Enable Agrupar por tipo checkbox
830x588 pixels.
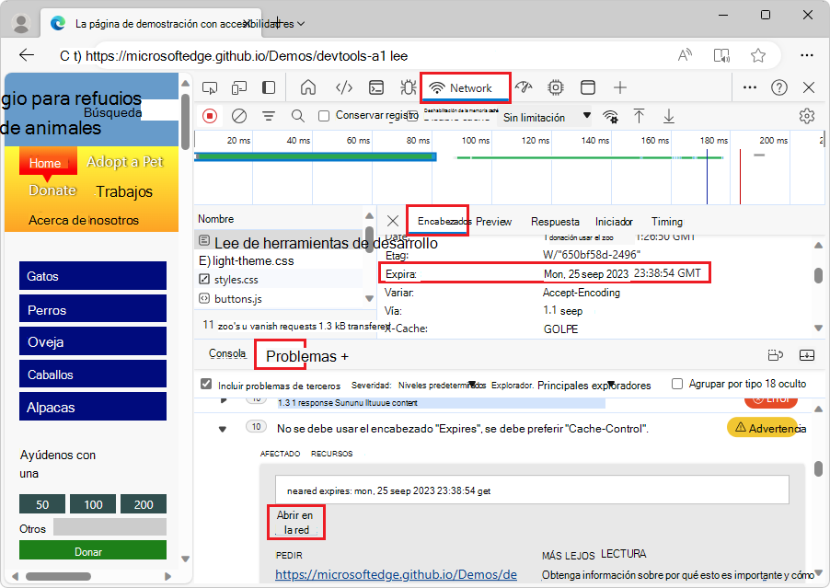tap(677, 384)
